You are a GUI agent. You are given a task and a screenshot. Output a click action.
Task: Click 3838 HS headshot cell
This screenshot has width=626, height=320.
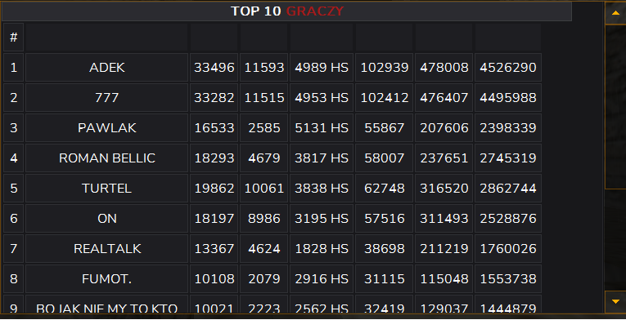(322, 188)
